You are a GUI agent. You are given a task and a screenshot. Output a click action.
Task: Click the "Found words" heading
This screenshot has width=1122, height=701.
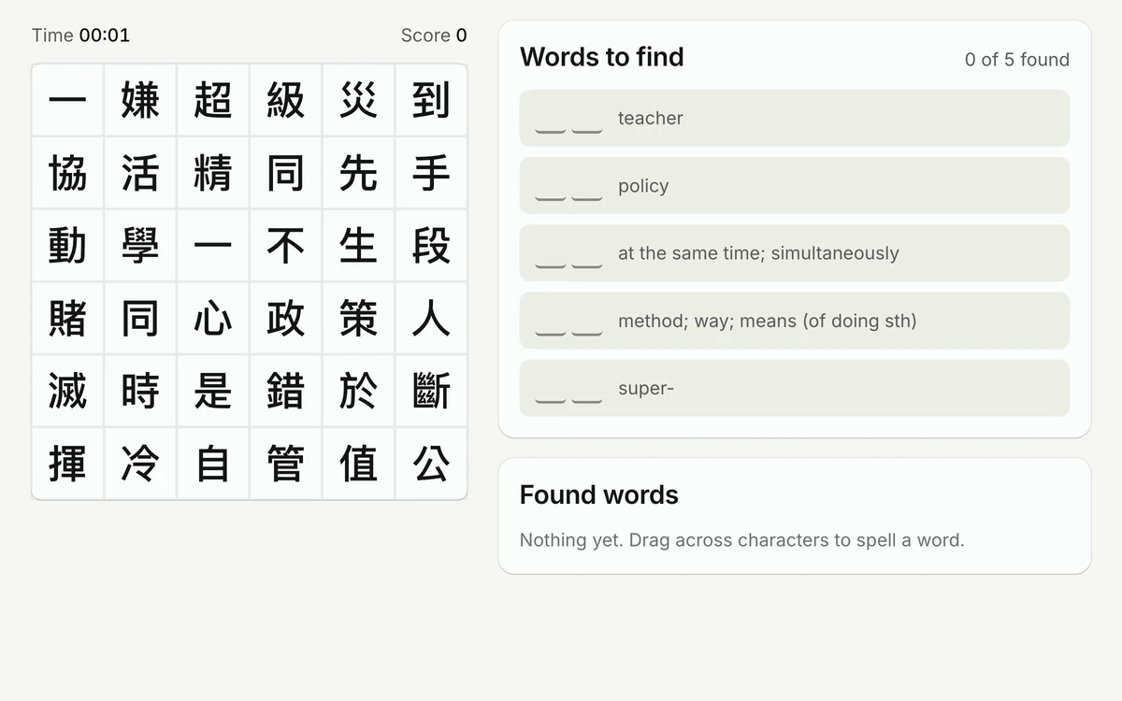[599, 494]
